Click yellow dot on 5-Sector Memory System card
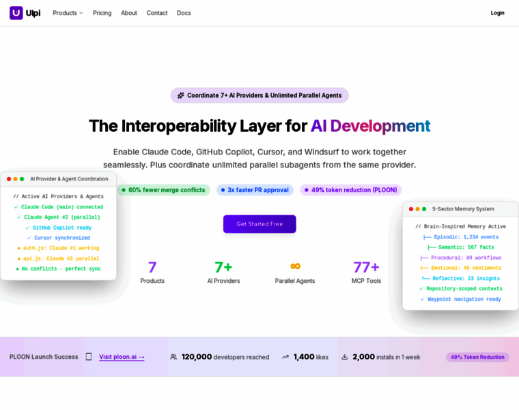 pyautogui.click(x=418, y=209)
